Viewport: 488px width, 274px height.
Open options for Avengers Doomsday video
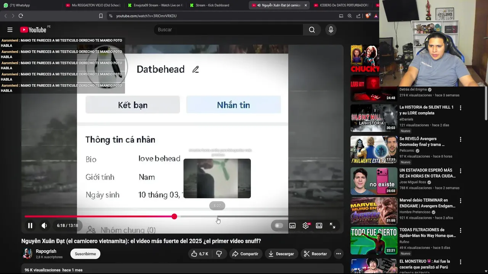tap(461, 140)
